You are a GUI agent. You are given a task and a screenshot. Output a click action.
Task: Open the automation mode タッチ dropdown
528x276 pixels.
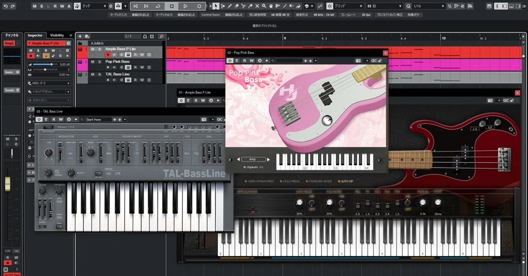[x=94, y=6]
